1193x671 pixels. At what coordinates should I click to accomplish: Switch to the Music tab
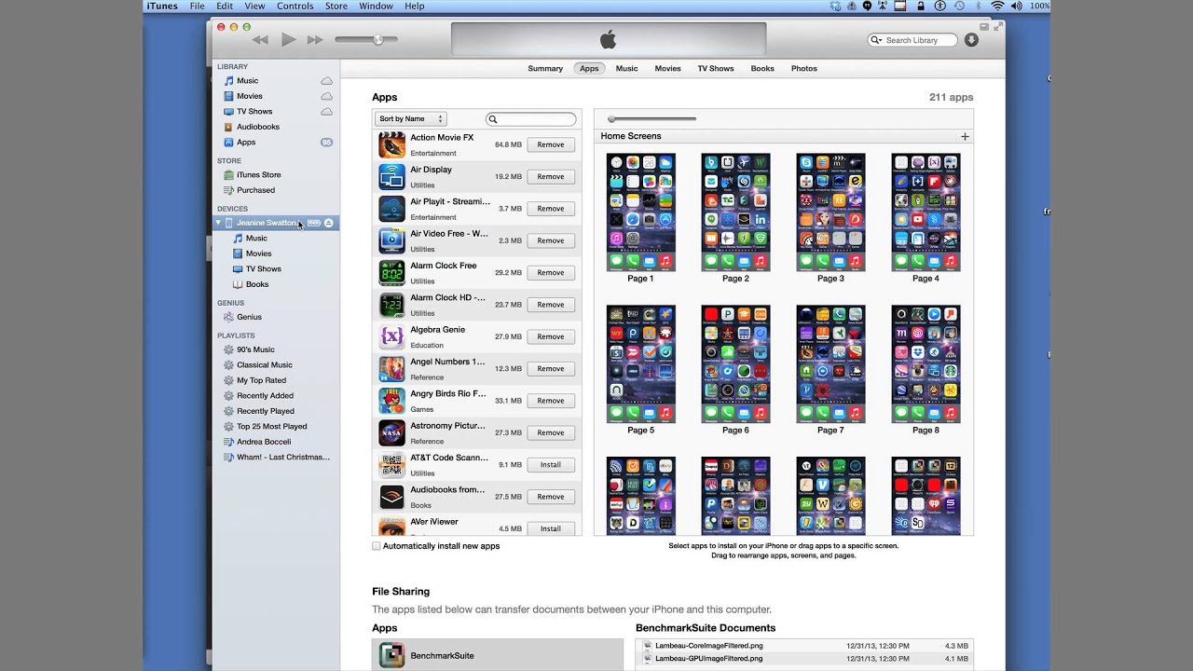coord(627,68)
